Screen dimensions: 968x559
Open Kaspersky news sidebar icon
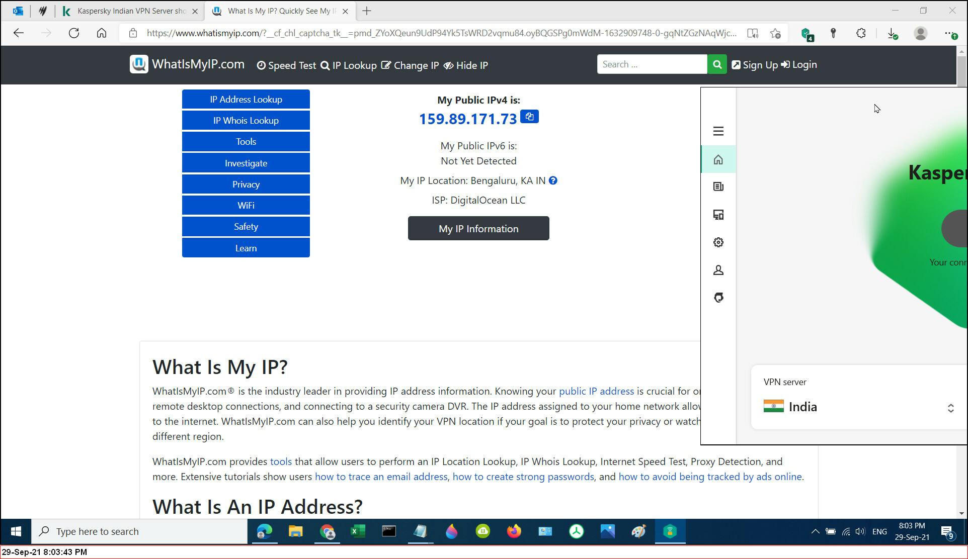(x=718, y=187)
